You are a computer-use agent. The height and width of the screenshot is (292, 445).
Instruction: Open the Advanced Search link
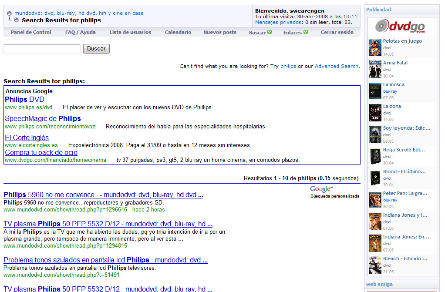click(336, 66)
